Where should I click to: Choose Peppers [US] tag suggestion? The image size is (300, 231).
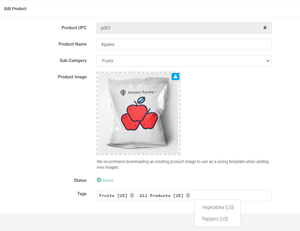click(214, 219)
